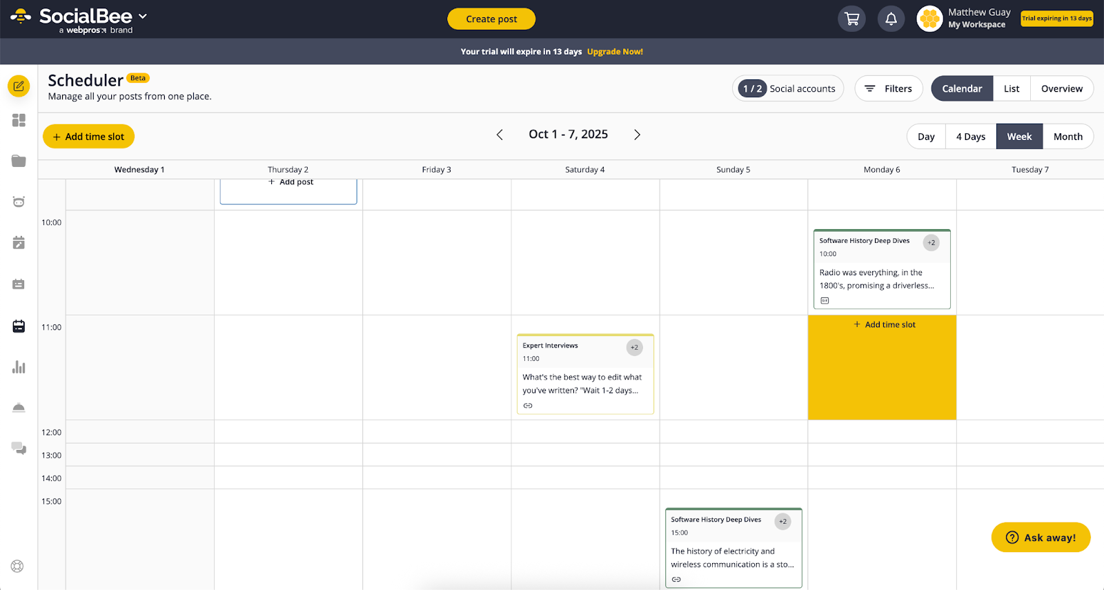Switch to Month view
The height and width of the screenshot is (590, 1104).
1067,137
